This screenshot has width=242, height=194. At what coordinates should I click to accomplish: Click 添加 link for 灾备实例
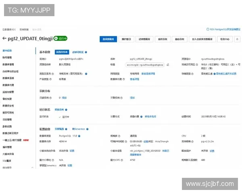132,98
